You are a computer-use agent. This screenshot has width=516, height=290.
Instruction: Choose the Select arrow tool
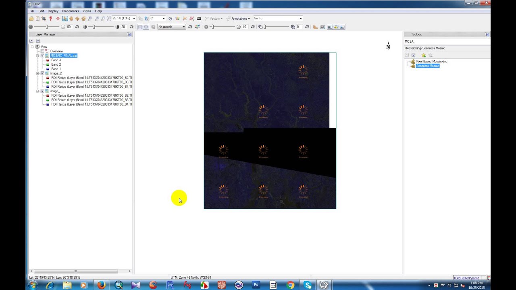tap(65, 19)
